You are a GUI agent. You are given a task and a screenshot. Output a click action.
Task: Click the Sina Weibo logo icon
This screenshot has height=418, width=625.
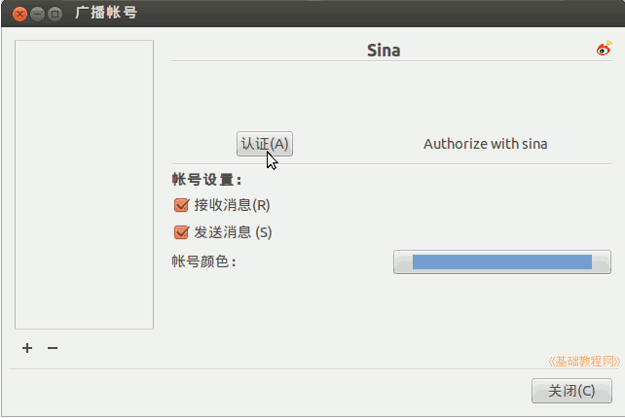604,49
